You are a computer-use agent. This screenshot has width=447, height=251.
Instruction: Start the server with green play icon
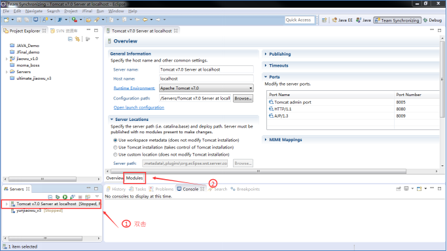(65, 197)
